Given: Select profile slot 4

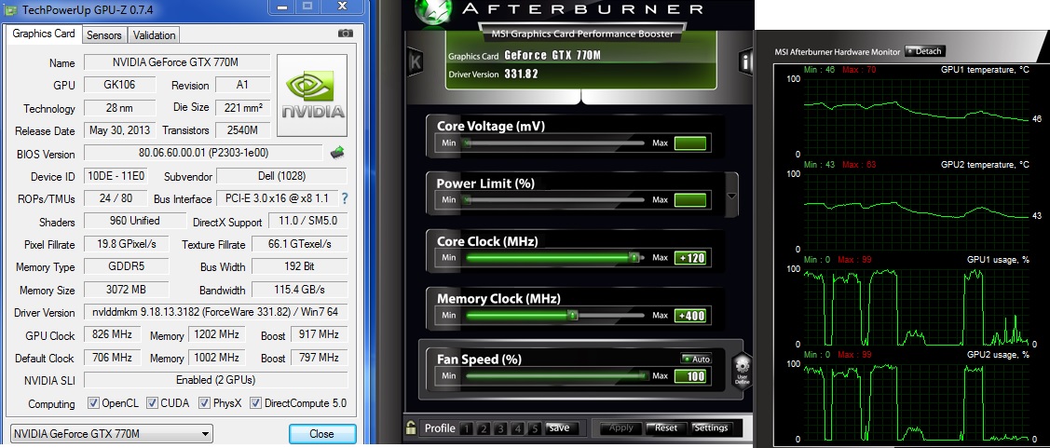Looking at the screenshot, I should pos(517,428).
